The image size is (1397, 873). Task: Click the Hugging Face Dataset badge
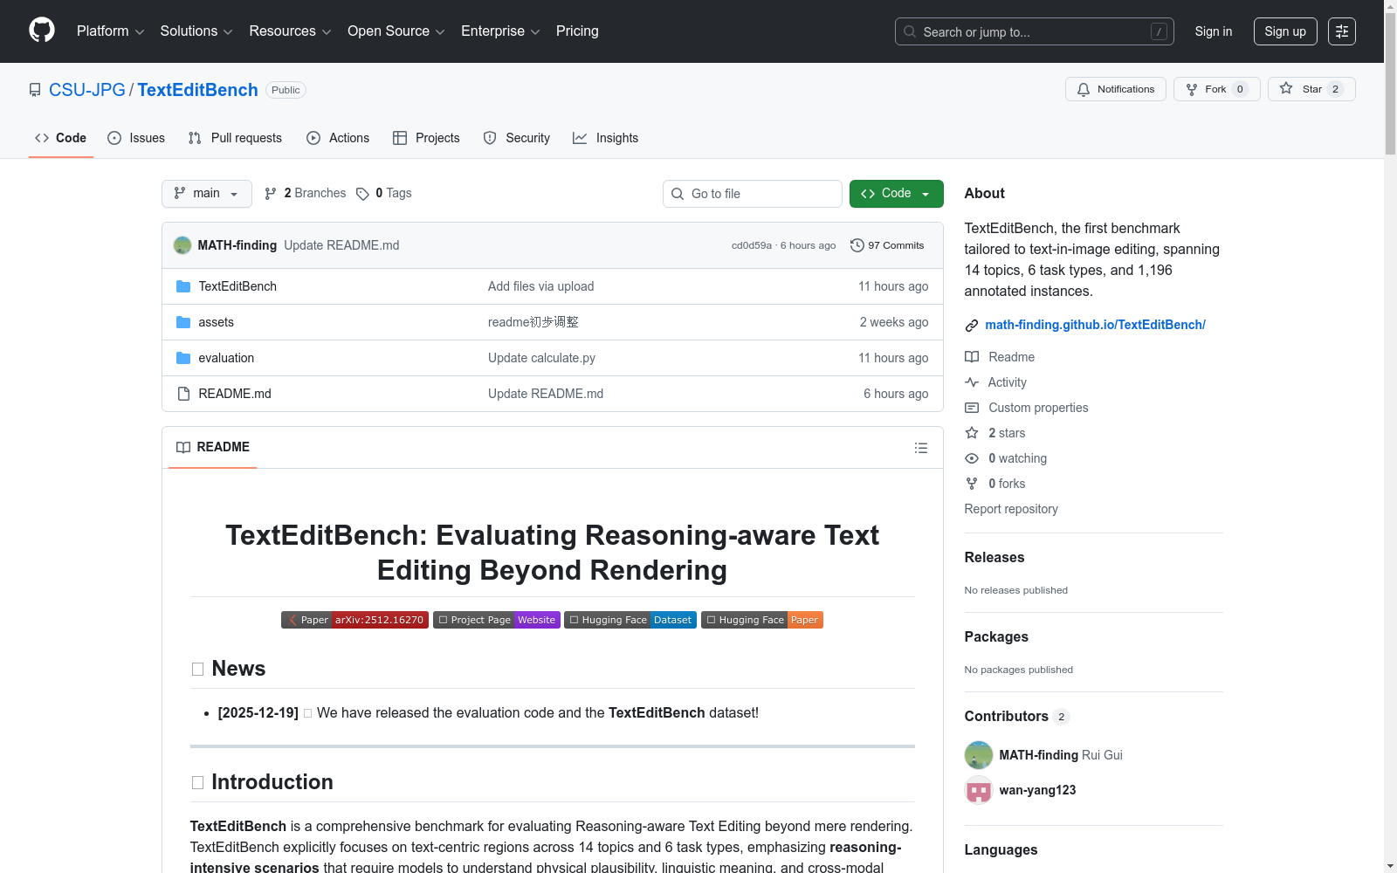tap(630, 620)
